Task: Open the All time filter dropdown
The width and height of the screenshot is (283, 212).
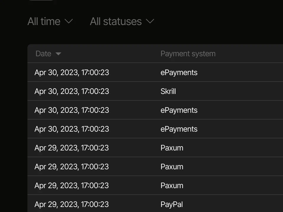Action: tap(44, 21)
